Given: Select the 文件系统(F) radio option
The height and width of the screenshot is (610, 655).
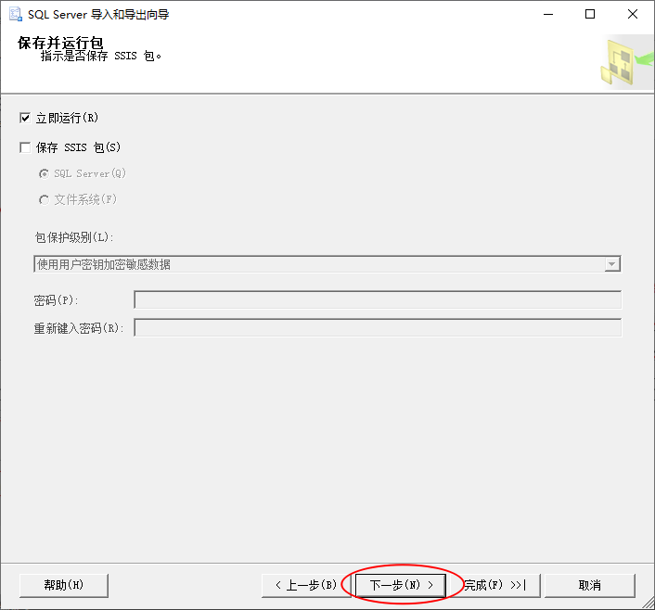Looking at the screenshot, I should [44, 200].
